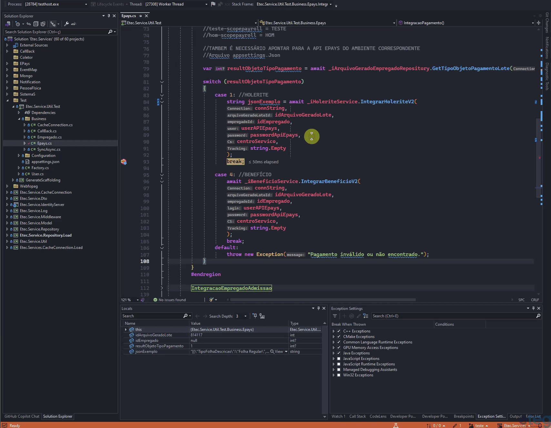Enable Win32 Exceptions checkbox
551x428 pixels.
(339, 375)
